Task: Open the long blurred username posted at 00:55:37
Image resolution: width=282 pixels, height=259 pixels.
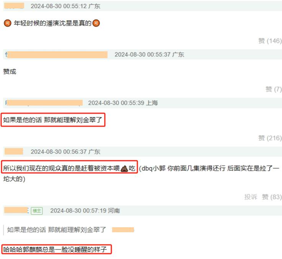Action: click(57, 54)
